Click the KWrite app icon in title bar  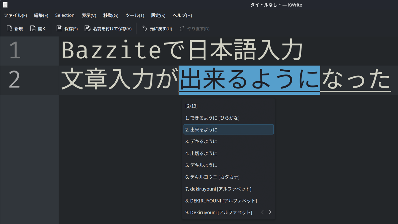5,5
